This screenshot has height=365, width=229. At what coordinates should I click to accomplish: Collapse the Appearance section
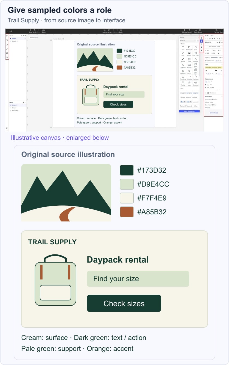click(222, 79)
